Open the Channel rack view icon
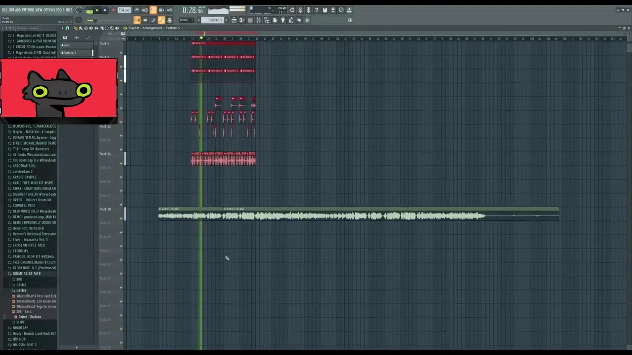This screenshot has height=355, width=632. (x=250, y=20)
